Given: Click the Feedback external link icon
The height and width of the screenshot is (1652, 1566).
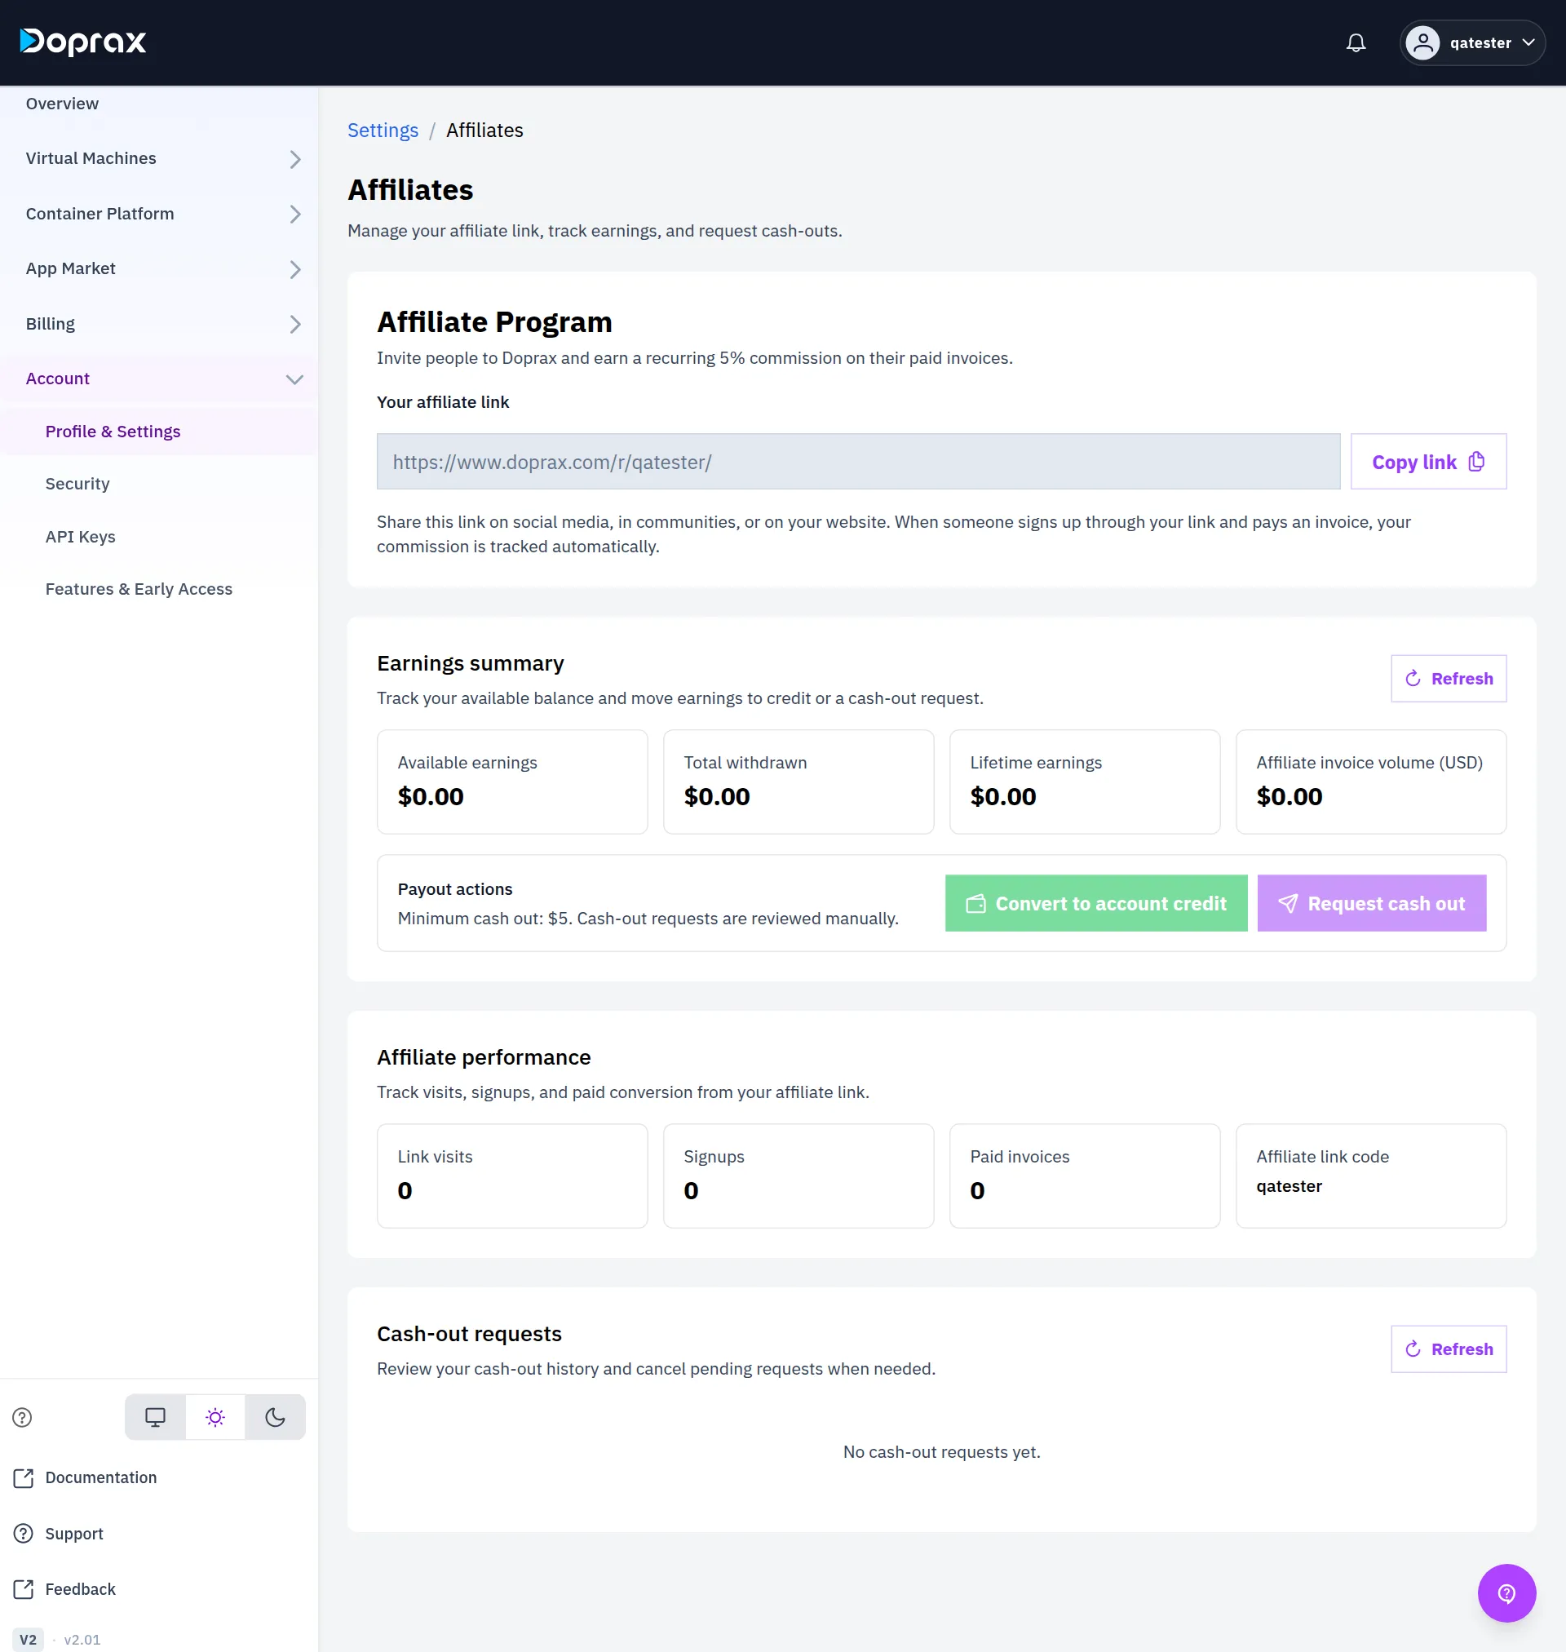Looking at the screenshot, I should click(24, 1588).
